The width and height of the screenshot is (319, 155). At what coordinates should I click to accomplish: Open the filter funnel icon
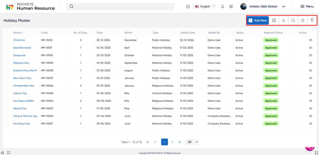312,21
